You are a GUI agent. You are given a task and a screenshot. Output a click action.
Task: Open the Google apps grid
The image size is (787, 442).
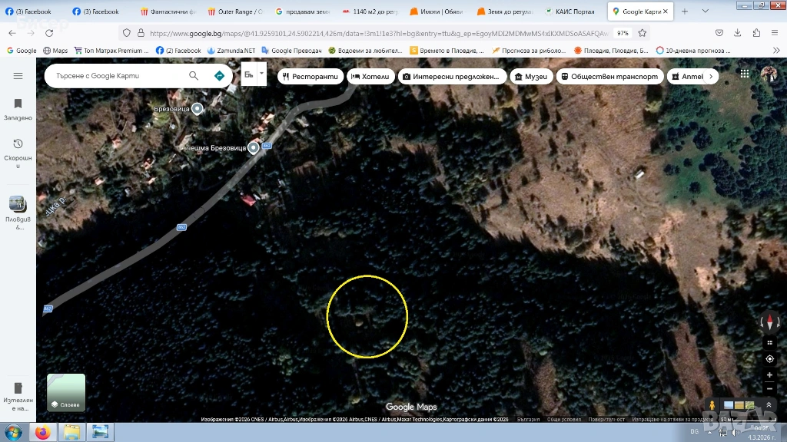[x=745, y=74]
